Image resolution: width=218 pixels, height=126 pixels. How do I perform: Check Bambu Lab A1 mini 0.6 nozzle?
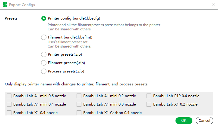click(x=9, y=96)
